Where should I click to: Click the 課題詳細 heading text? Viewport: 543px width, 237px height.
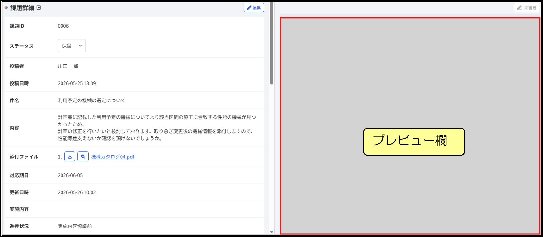[22, 8]
